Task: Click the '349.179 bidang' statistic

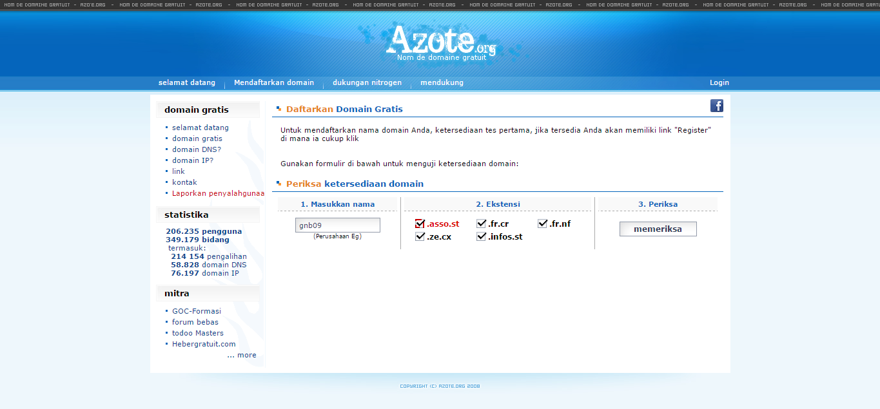Action: pos(197,240)
